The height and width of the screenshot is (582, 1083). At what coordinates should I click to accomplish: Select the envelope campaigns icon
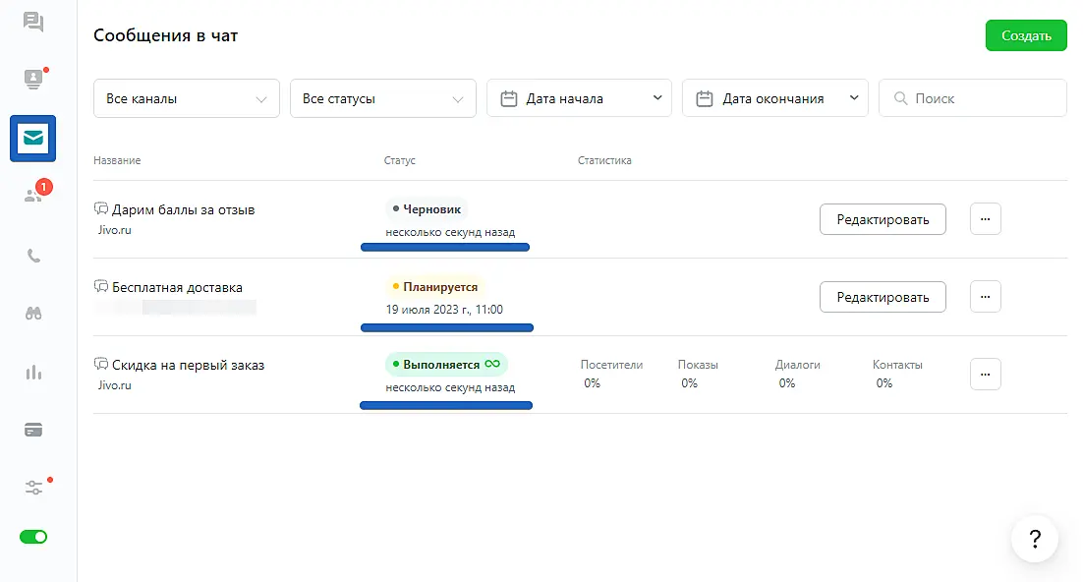(x=33, y=139)
